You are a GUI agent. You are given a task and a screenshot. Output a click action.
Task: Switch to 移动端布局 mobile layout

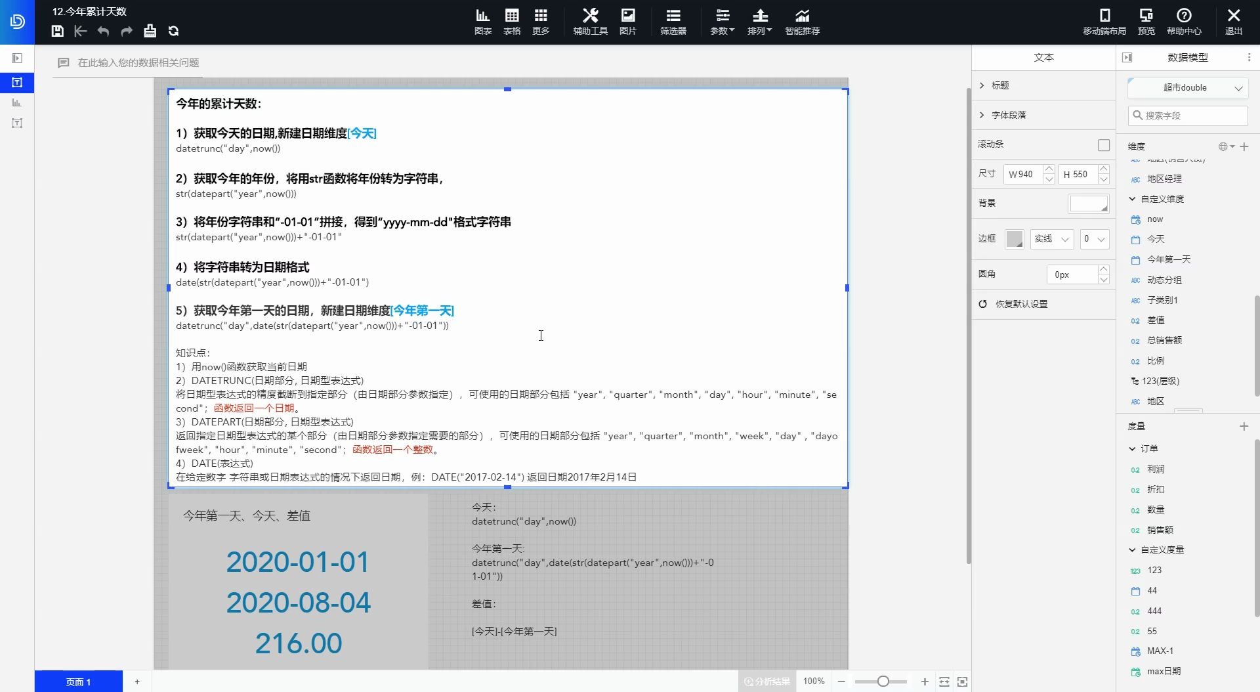[x=1105, y=22]
